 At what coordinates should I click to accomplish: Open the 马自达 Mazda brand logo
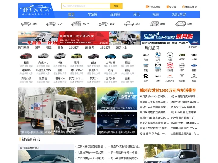[x=158, y=66]
